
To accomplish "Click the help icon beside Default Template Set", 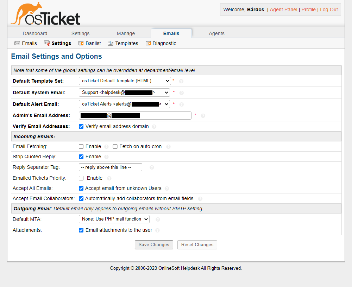I will 181,81.
